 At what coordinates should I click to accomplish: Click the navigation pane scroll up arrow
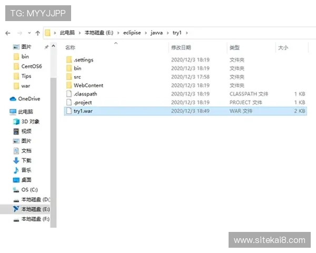tap(53, 46)
